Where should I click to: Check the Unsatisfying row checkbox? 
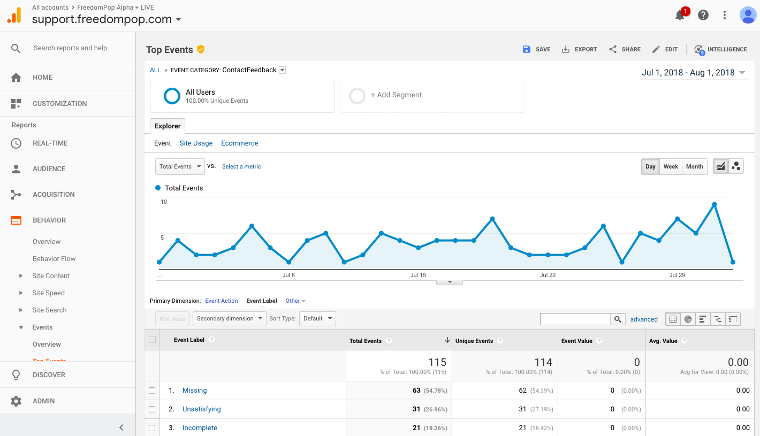(152, 409)
